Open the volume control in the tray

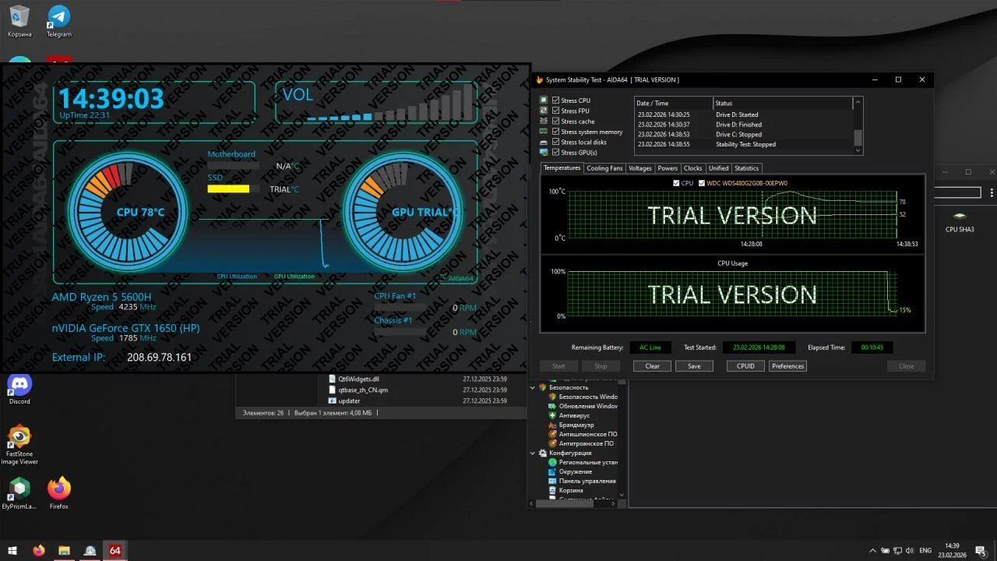click(x=909, y=551)
